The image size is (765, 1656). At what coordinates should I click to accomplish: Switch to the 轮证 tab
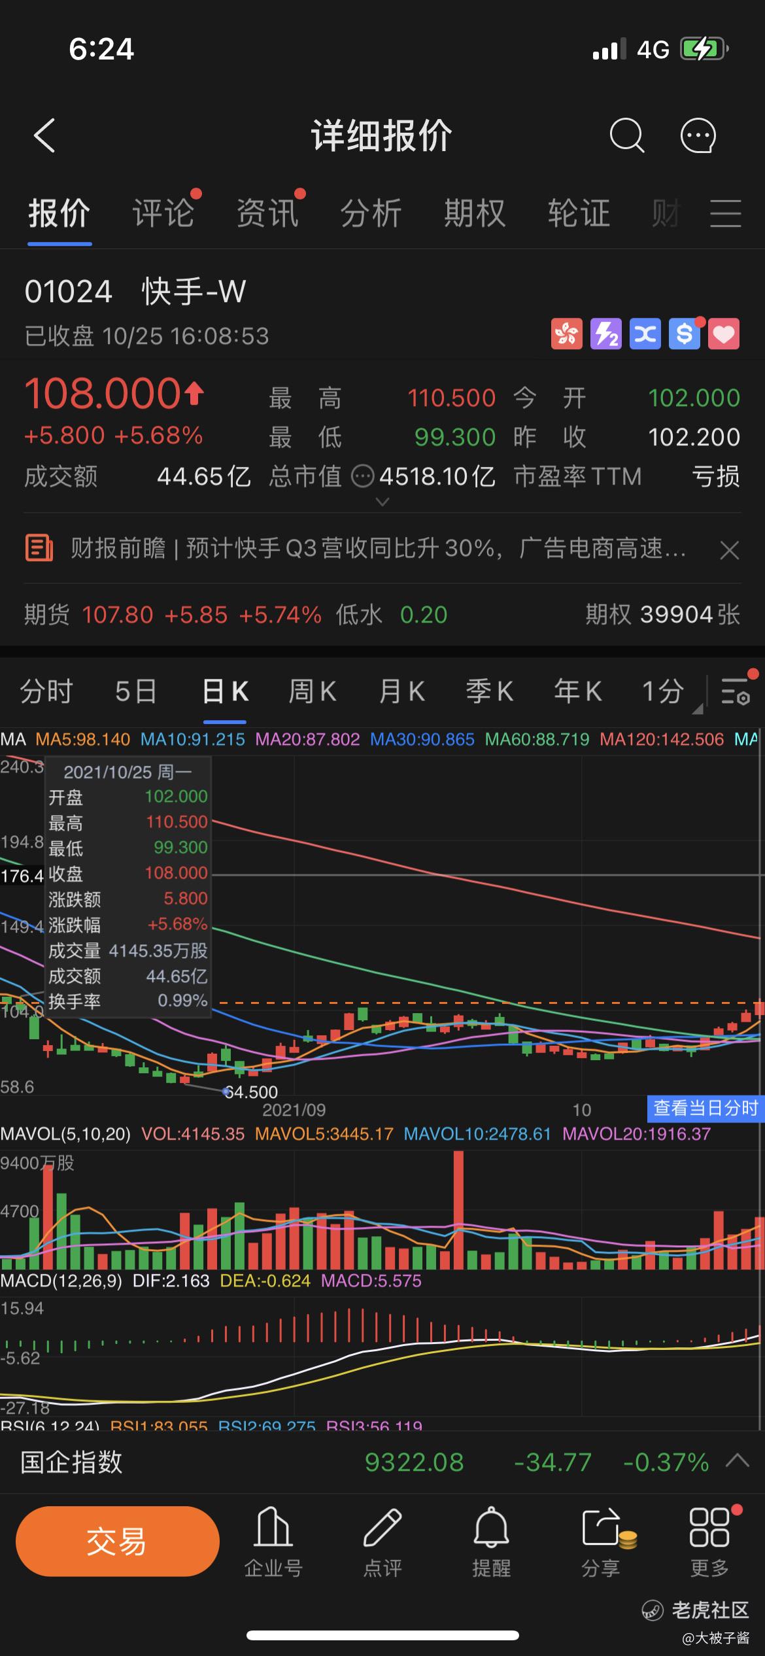click(579, 213)
